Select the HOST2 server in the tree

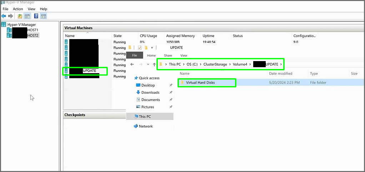click(x=33, y=36)
